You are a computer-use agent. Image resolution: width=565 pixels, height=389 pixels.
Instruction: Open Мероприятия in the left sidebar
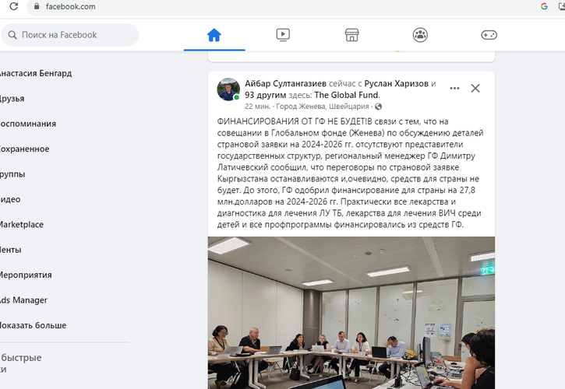(26, 275)
